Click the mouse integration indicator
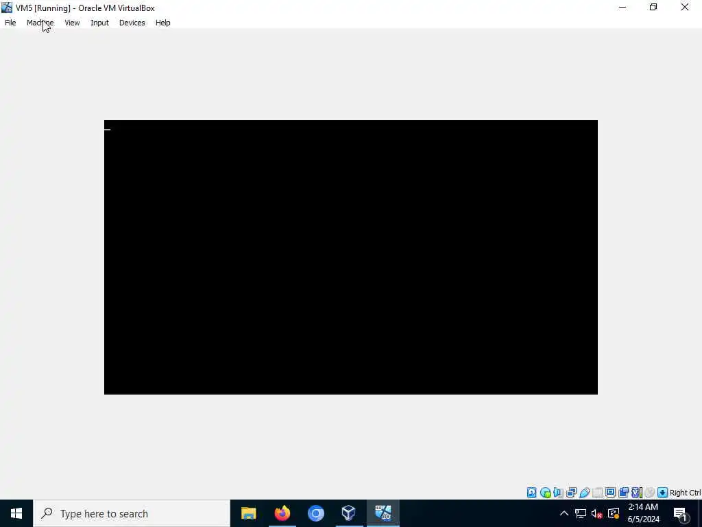Viewport: 702px width, 527px height. pyautogui.click(x=650, y=493)
